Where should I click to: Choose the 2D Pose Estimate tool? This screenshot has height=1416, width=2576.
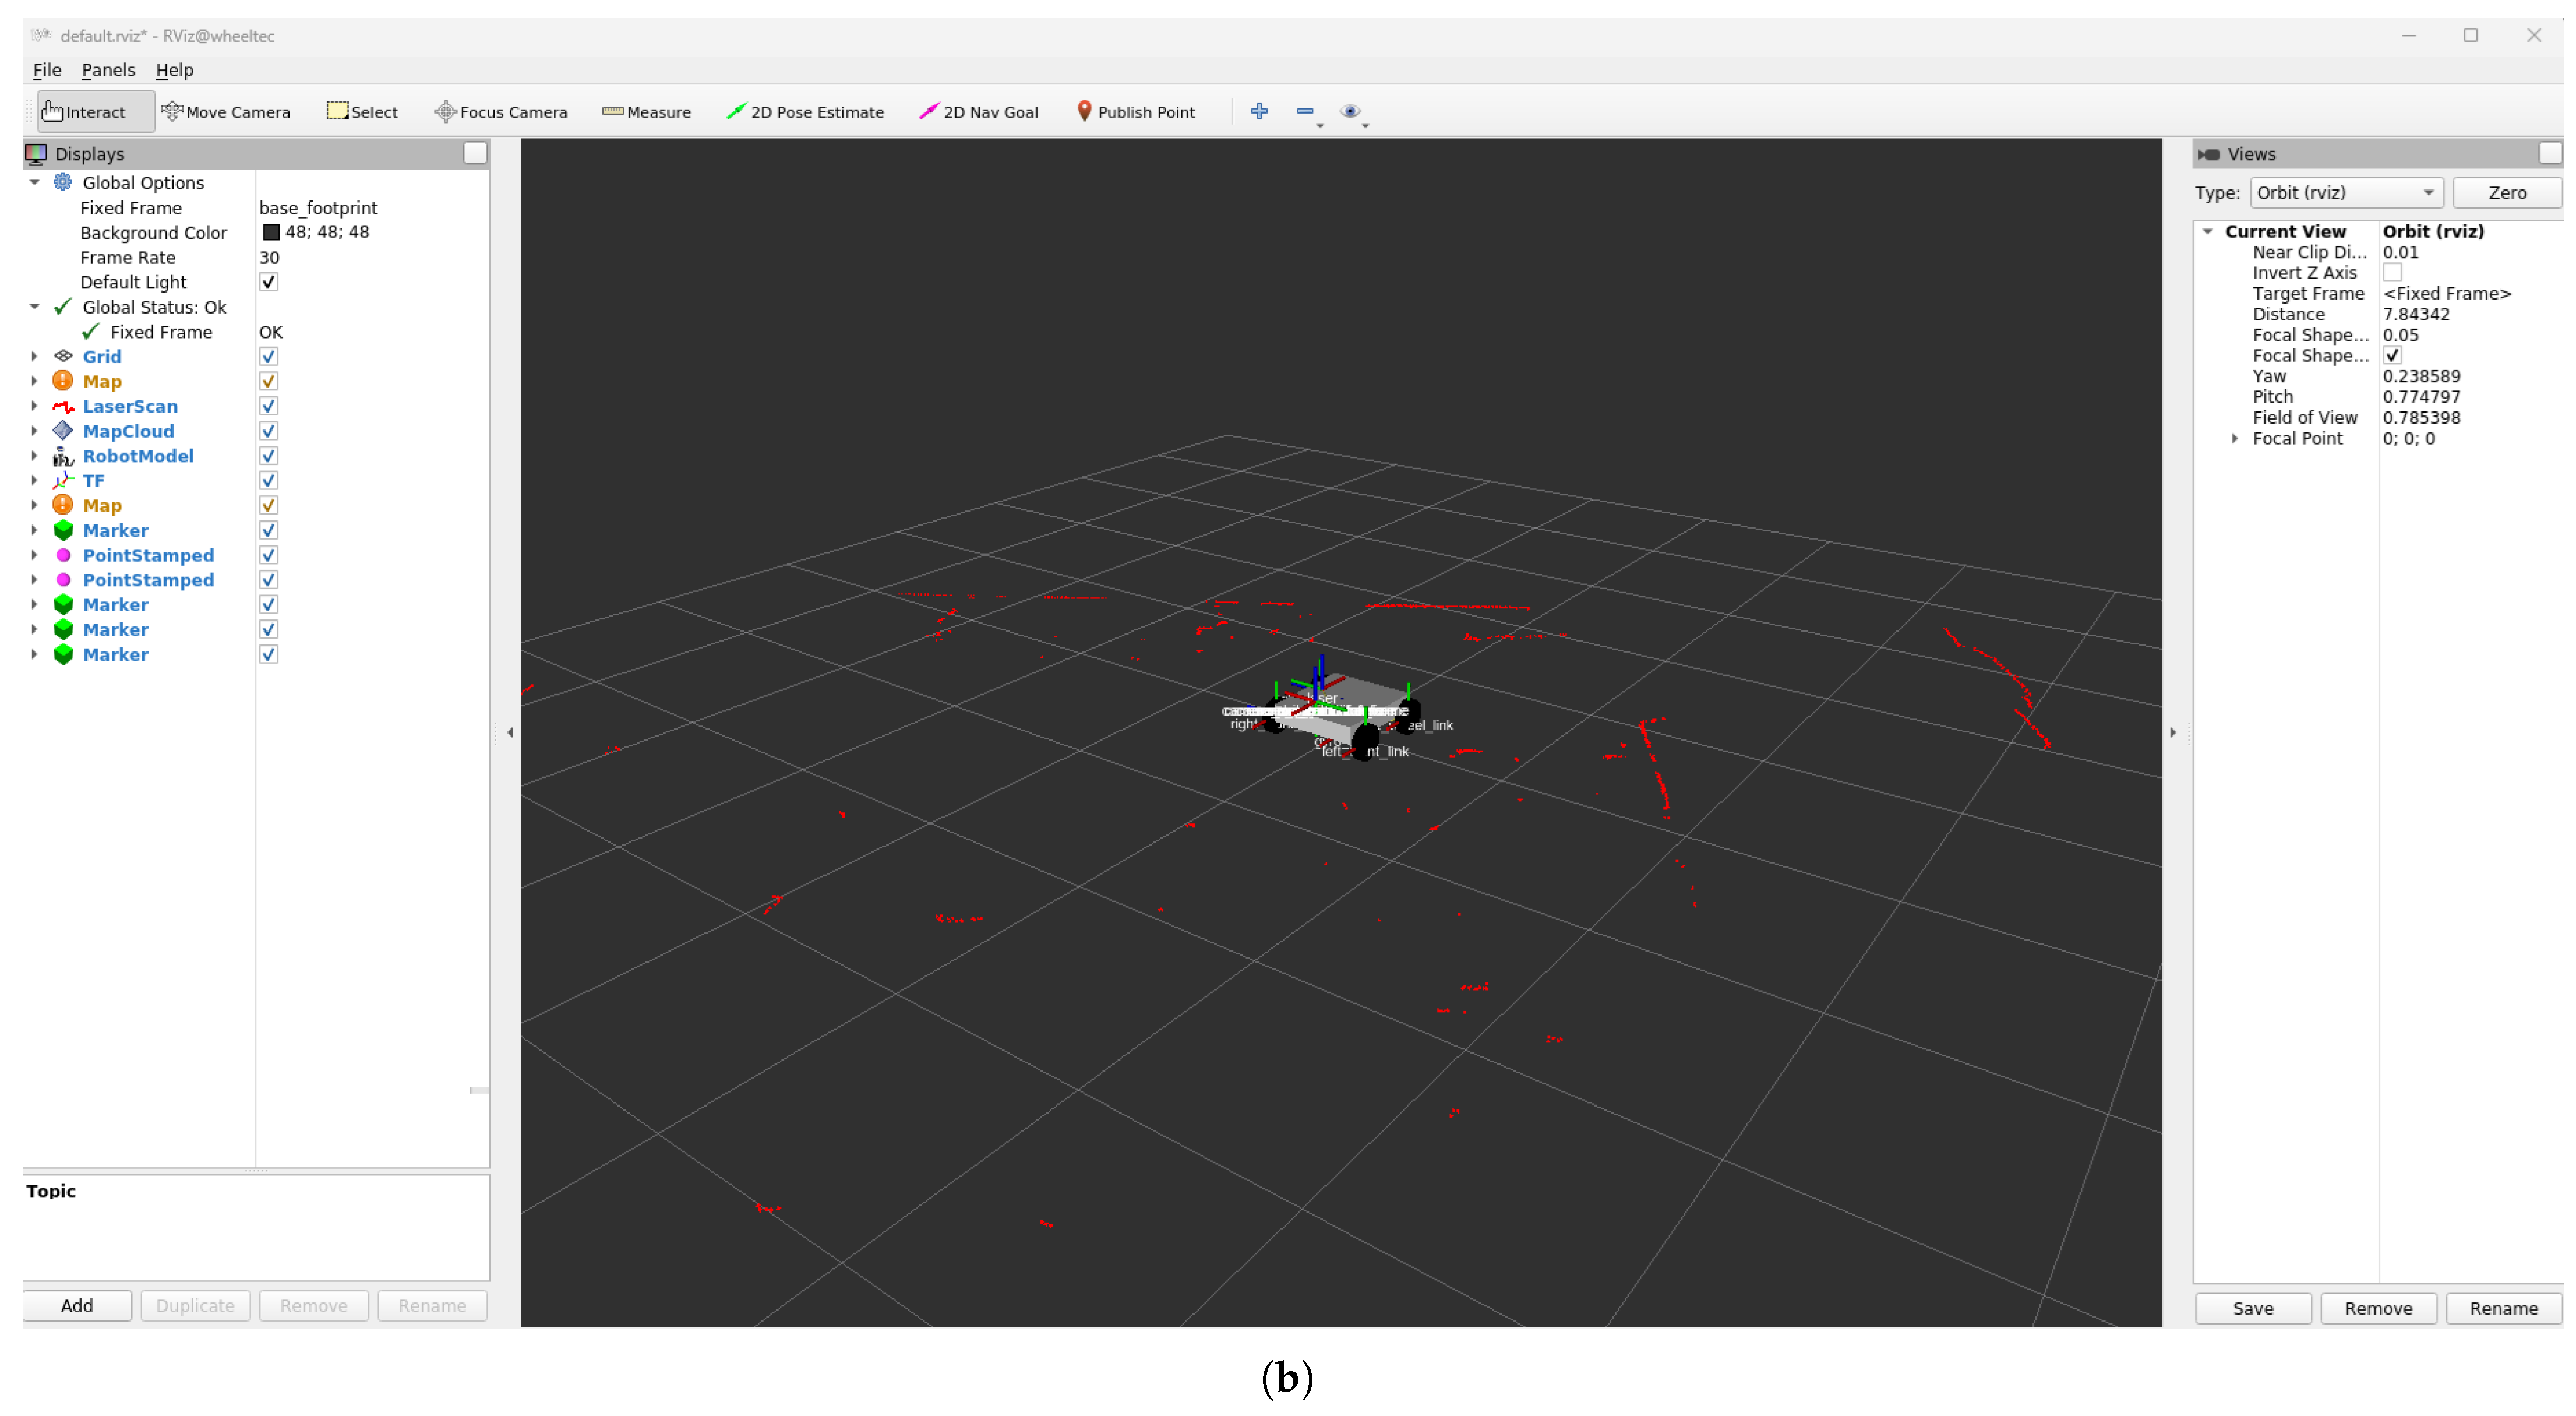pyautogui.click(x=805, y=112)
